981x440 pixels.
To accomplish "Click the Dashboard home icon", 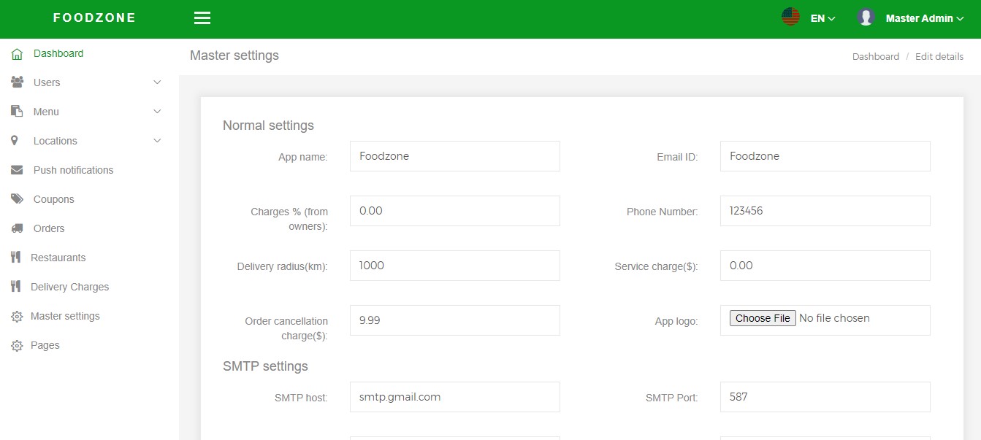I will coord(17,54).
